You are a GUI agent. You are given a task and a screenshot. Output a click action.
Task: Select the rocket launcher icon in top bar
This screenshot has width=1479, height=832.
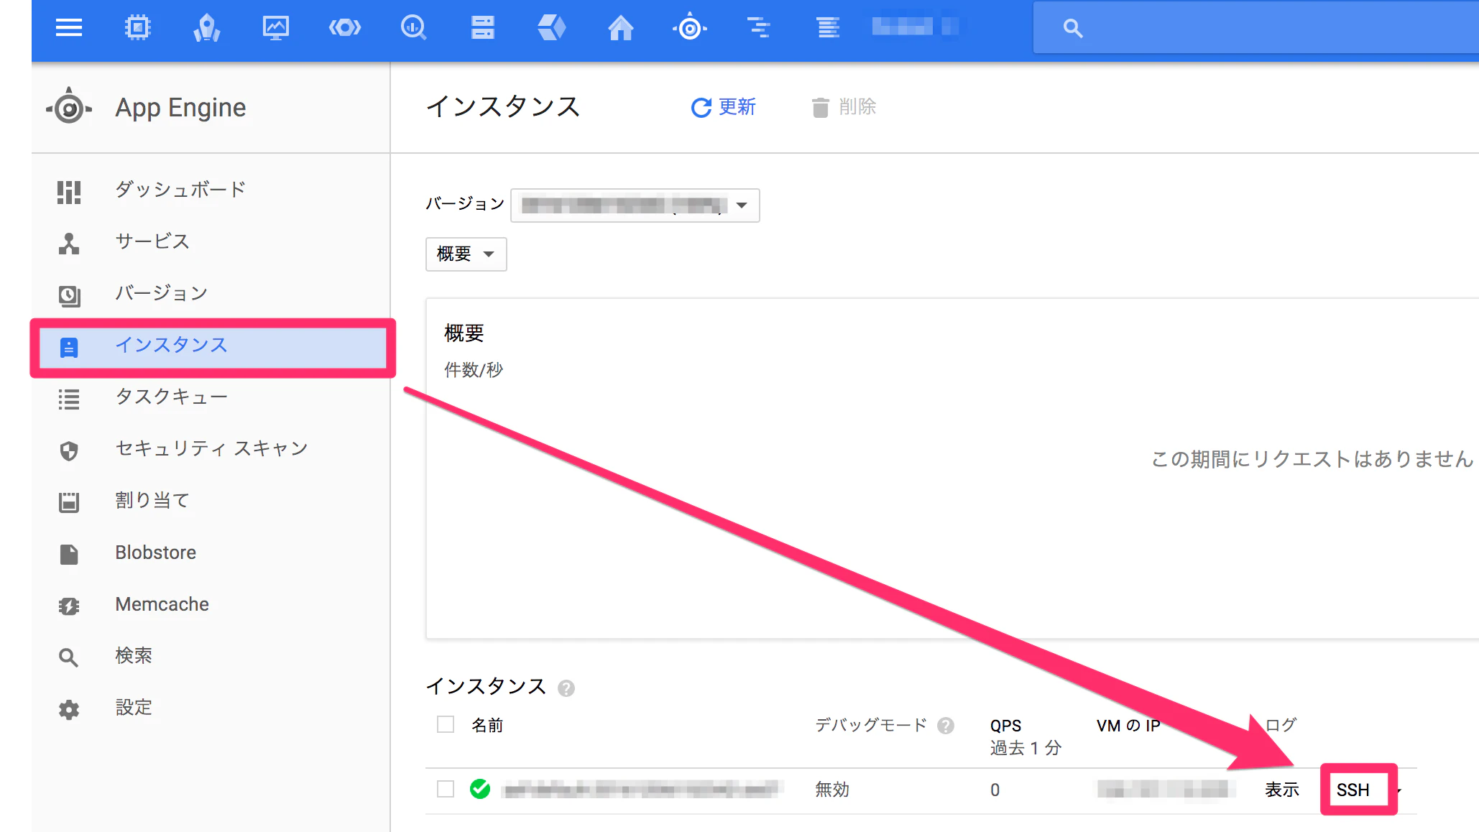click(207, 27)
